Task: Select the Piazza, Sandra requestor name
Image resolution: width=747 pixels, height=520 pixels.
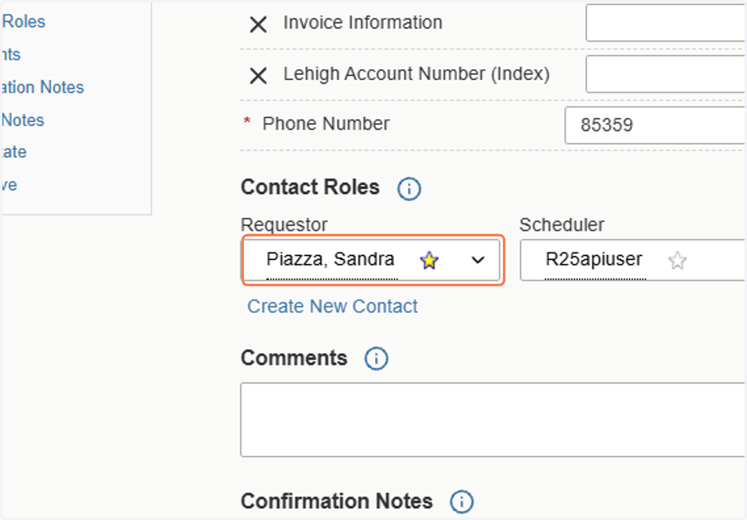Action: [x=331, y=259]
